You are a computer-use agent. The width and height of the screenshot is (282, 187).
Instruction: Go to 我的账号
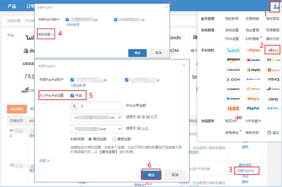point(232,19)
